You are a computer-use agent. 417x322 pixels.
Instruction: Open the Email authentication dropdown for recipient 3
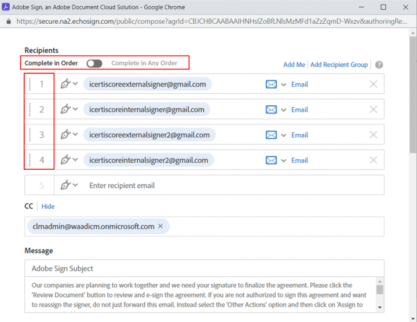tap(284, 136)
